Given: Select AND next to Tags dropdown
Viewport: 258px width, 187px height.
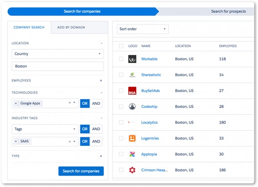Looking at the screenshot, I should click(96, 129).
